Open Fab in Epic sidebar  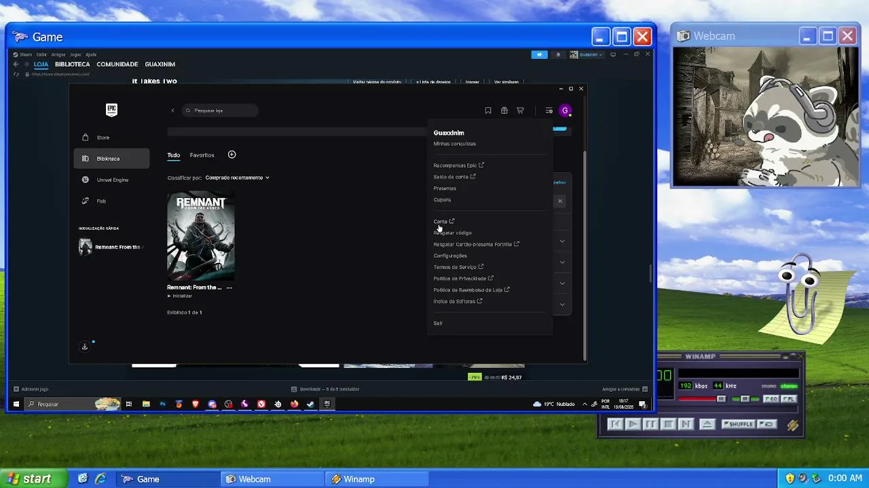(111, 201)
